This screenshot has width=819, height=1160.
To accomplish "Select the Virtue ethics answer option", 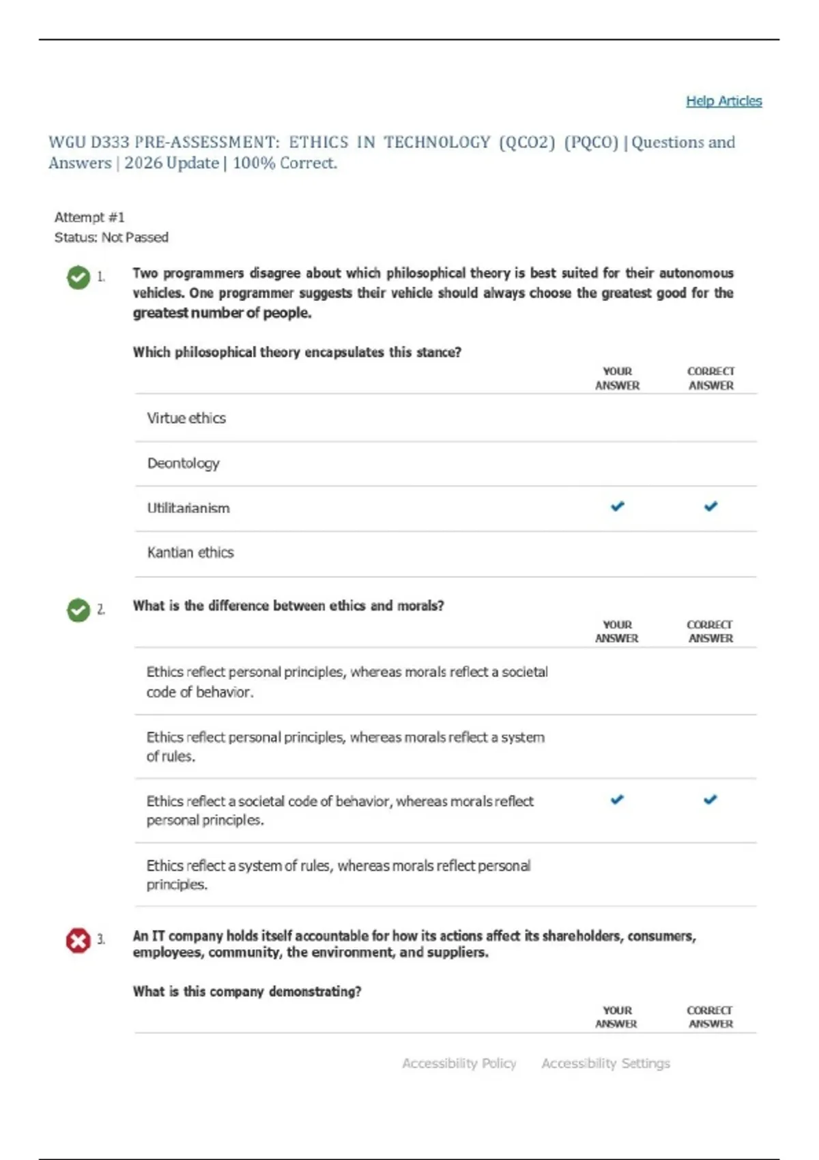I will tap(446, 418).
